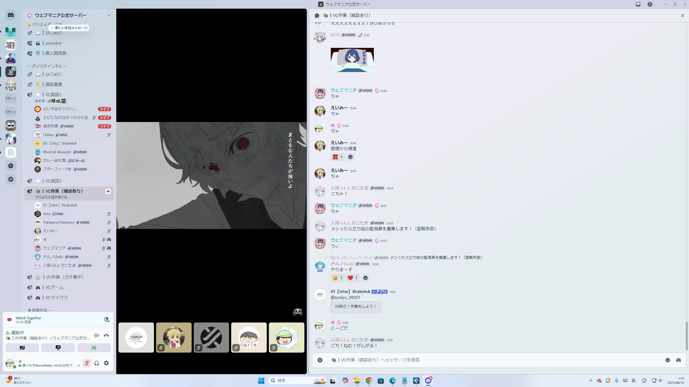Open the youtuber channel
Screen dimensions: 689x387
pyautogui.click(x=53, y=43)
